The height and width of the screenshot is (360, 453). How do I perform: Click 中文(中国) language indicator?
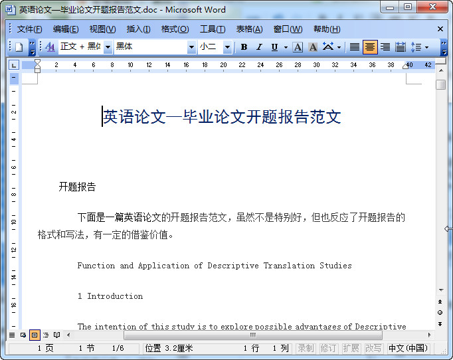coord(408,348)
